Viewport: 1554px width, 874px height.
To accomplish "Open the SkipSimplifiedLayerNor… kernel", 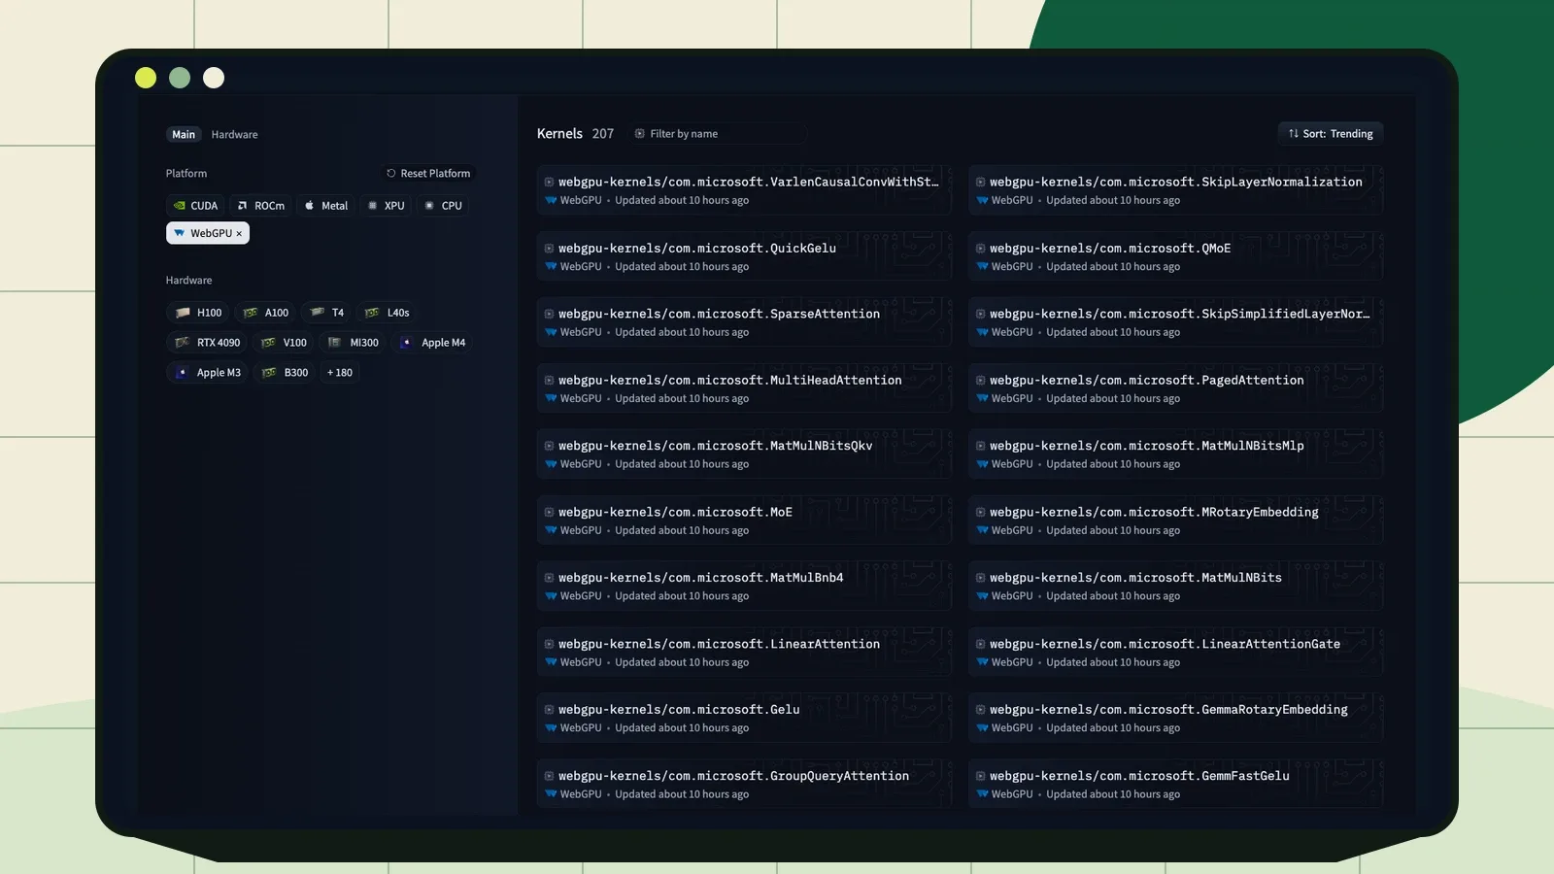I will coord(1175,322).
